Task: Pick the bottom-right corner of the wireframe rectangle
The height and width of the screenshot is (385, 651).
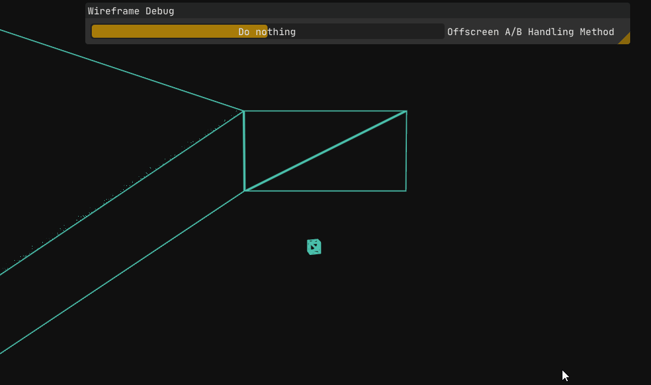Action: pyautogui.click(x=406, y=191)
